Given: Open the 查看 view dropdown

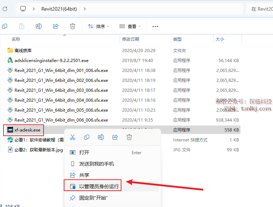Looking at the screenshot, I should pyautogui.click(x=130, y=26).
